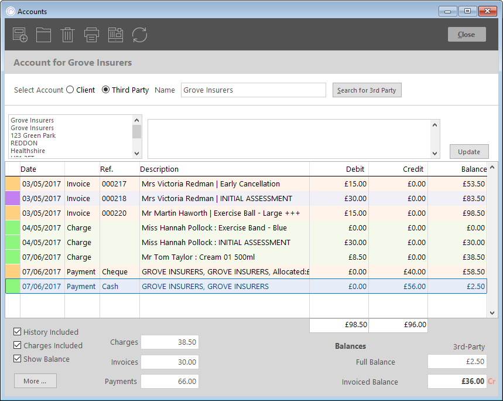Click orange swatch of invoice 000217 row

(13, 183)
